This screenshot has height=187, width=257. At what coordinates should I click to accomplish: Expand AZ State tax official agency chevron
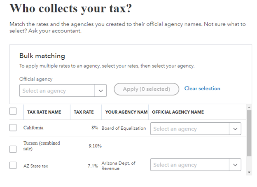point(235,165)
